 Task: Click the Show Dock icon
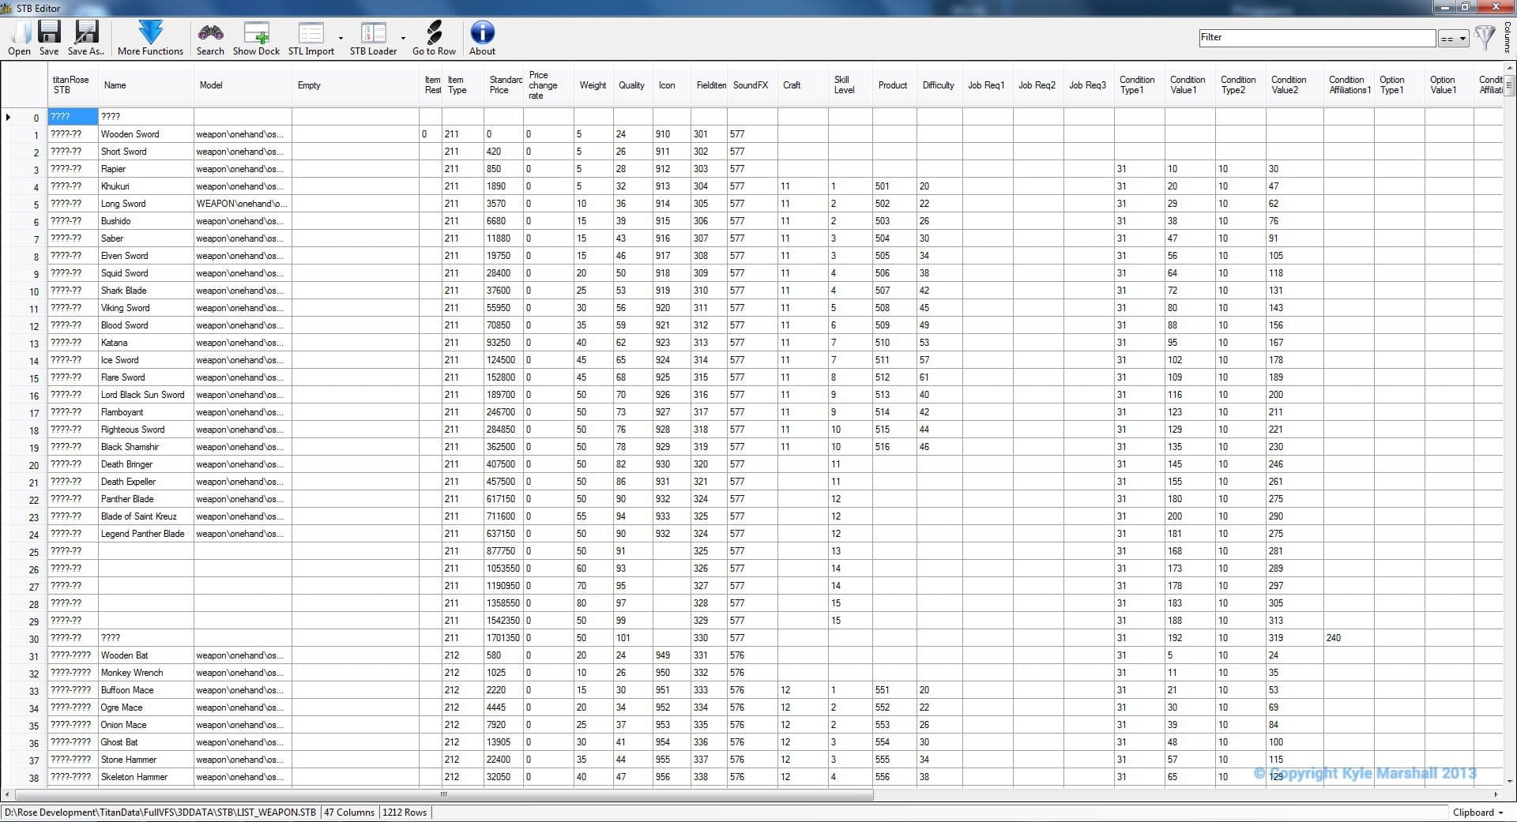(256, 32)
